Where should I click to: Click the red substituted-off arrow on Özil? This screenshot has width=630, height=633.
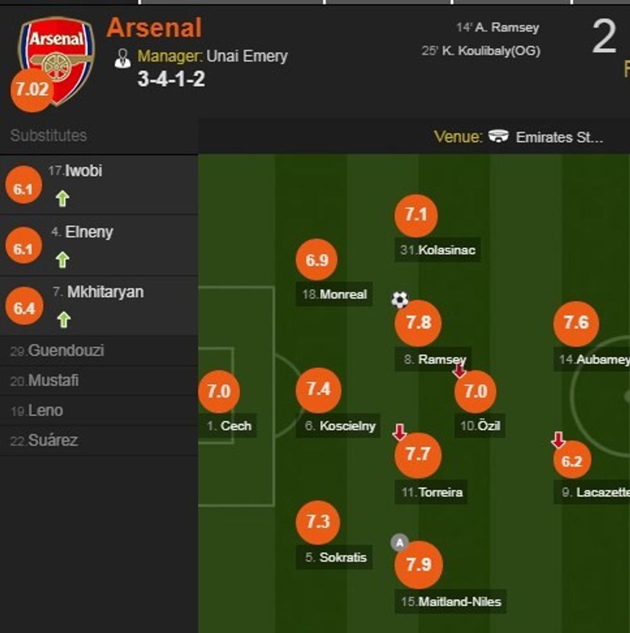[459, 371]
